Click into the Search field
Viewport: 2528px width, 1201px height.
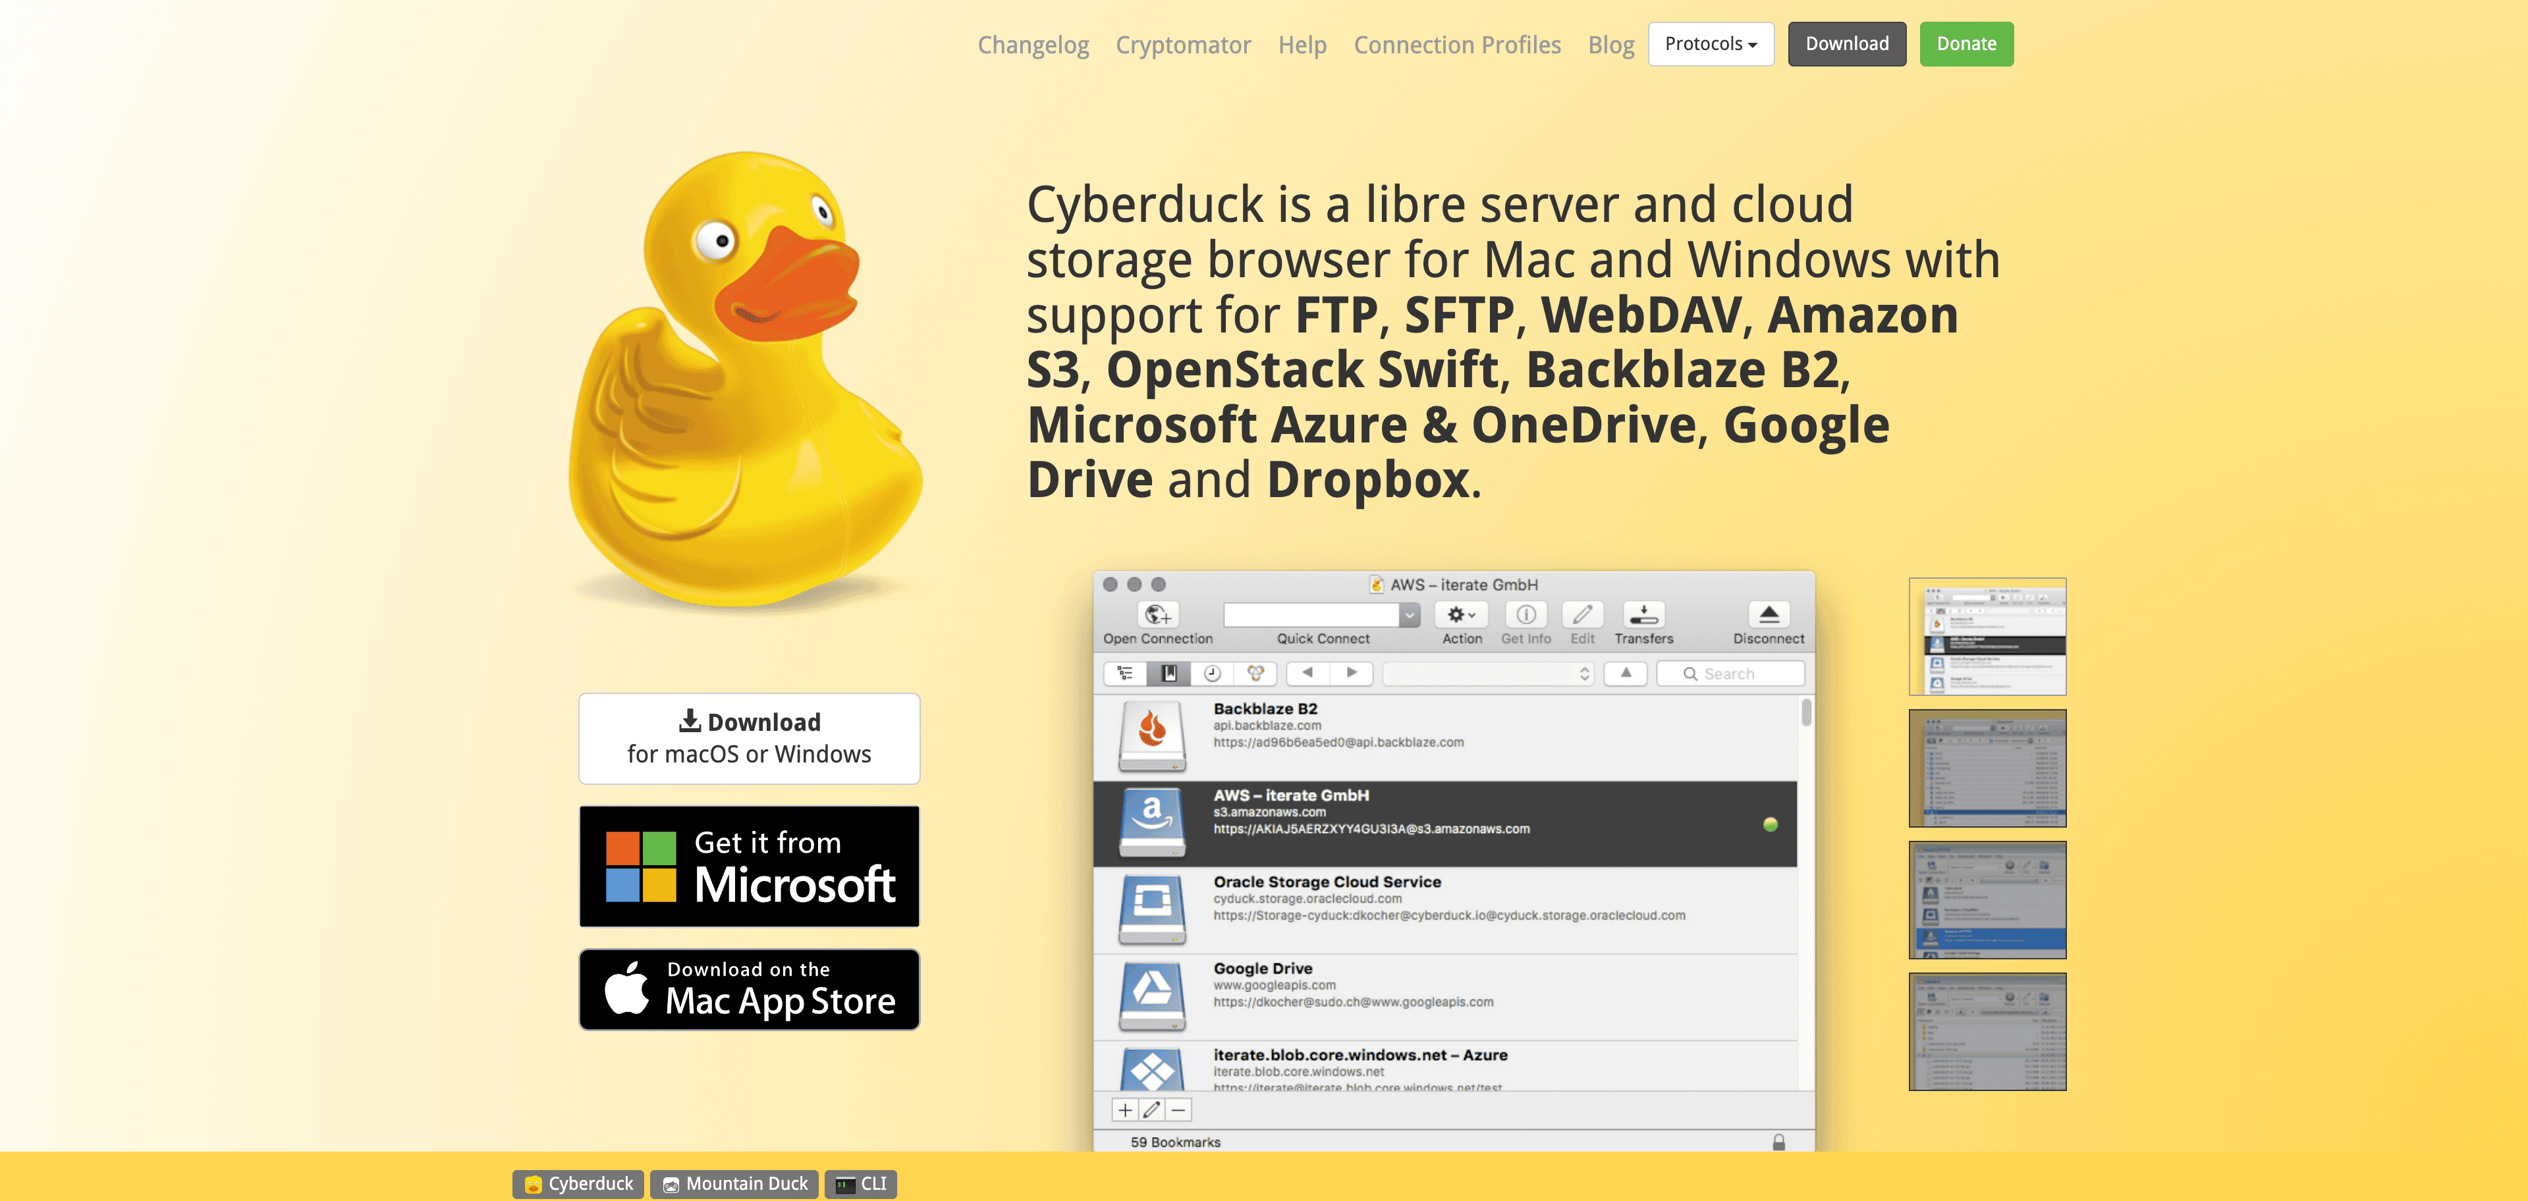[1730, 674]
